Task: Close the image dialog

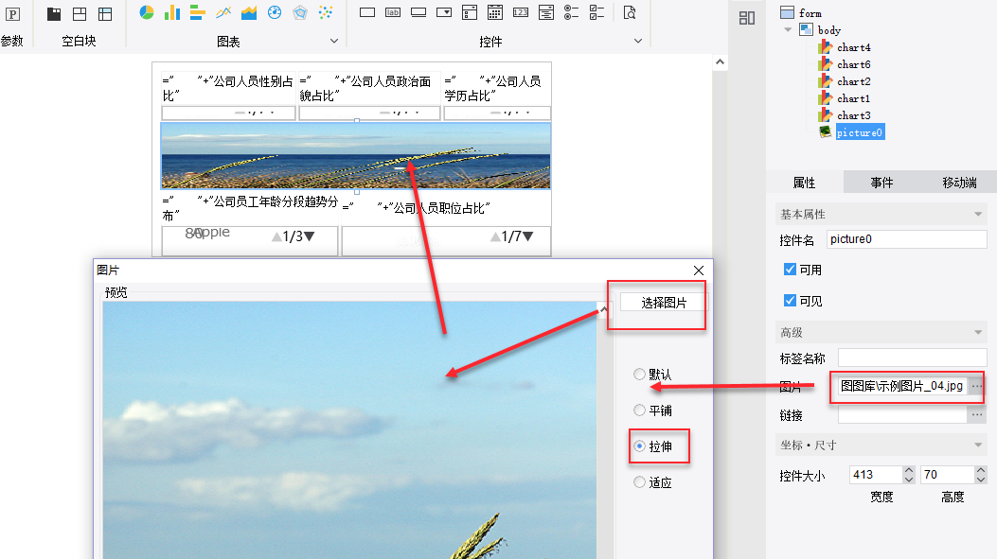Action: pos(699,271)
